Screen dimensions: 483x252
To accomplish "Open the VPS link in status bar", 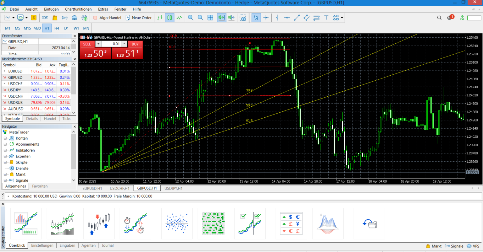I will 473,246.
